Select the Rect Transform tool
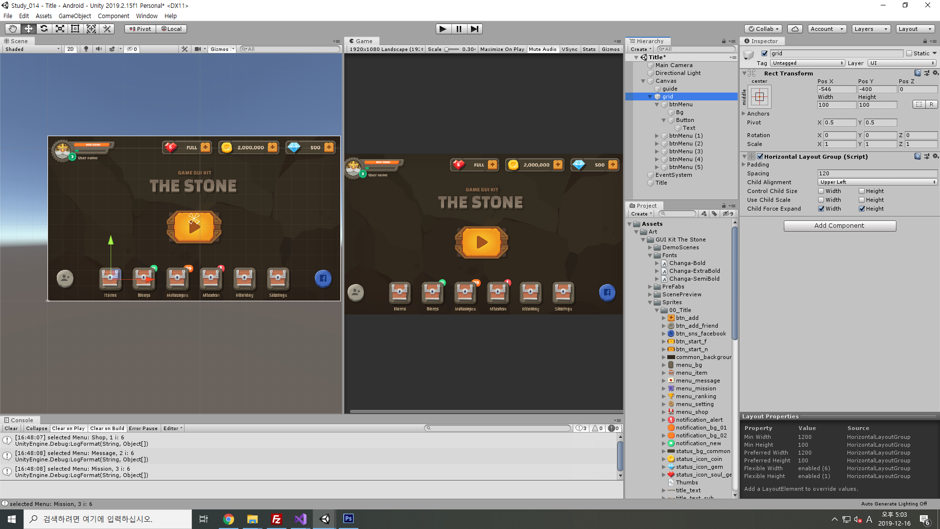 (75, 29)
